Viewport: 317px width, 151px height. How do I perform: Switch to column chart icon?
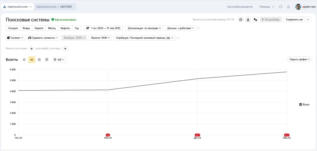47,60
